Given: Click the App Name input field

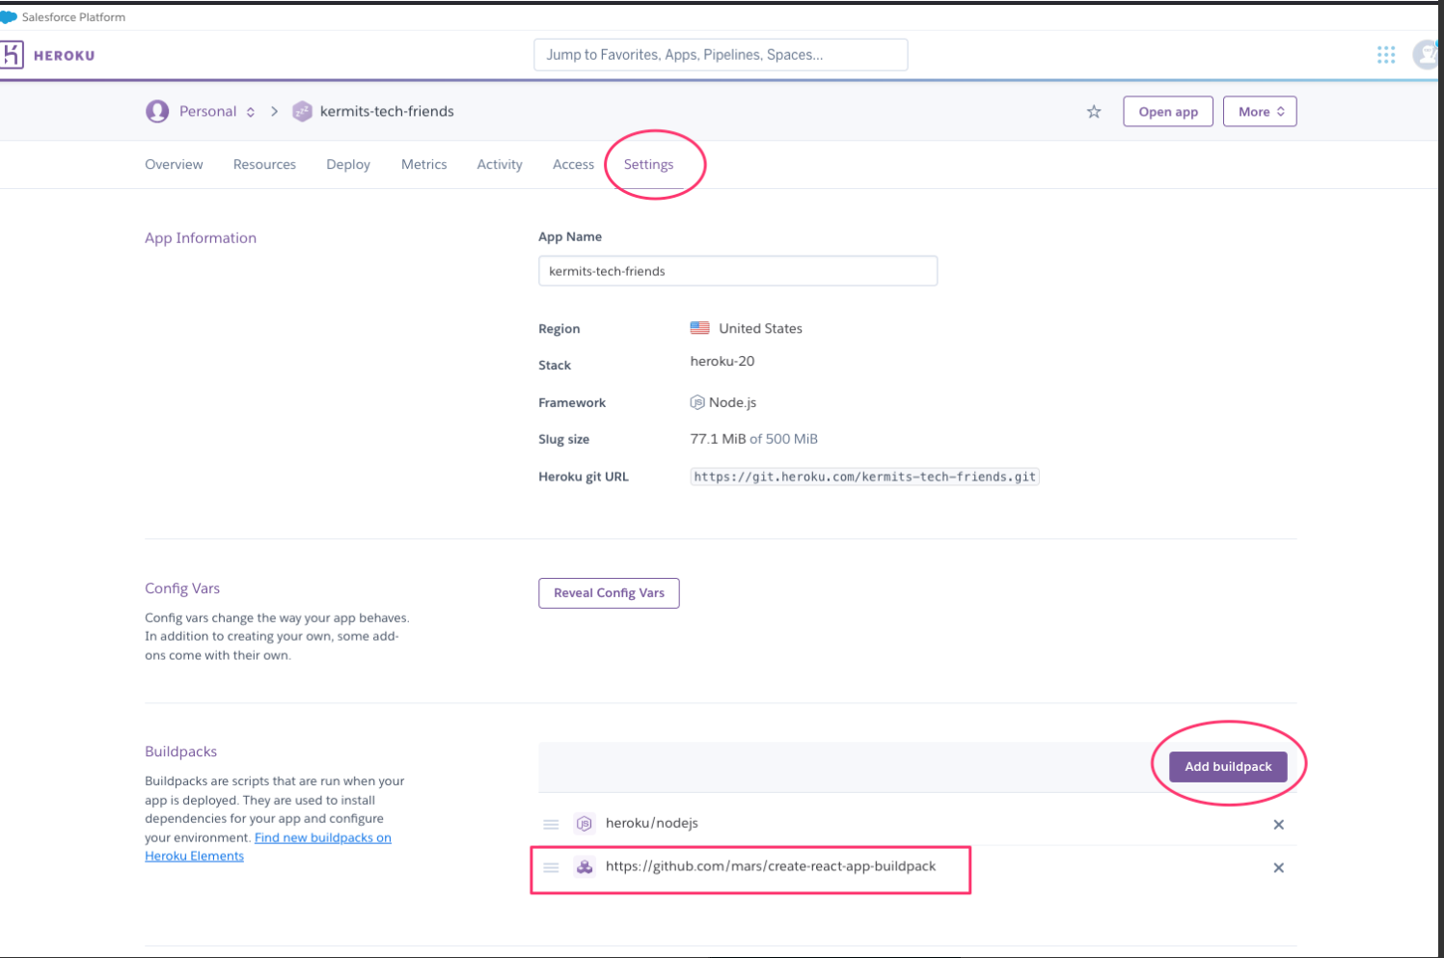Looking at the screenshot, I should 738,271.
